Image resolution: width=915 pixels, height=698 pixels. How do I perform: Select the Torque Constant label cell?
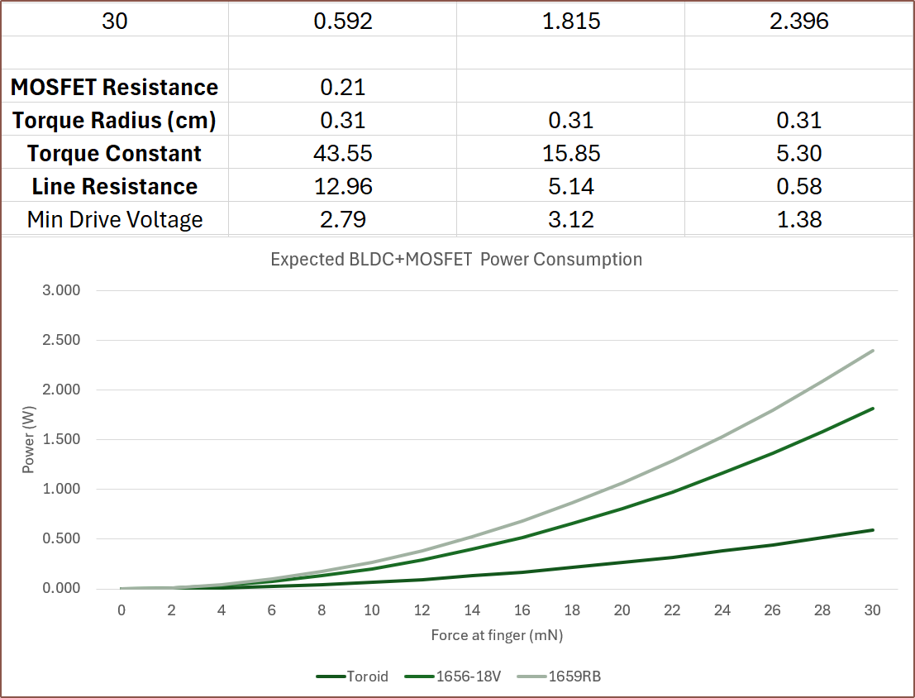(x=114, y=154)
